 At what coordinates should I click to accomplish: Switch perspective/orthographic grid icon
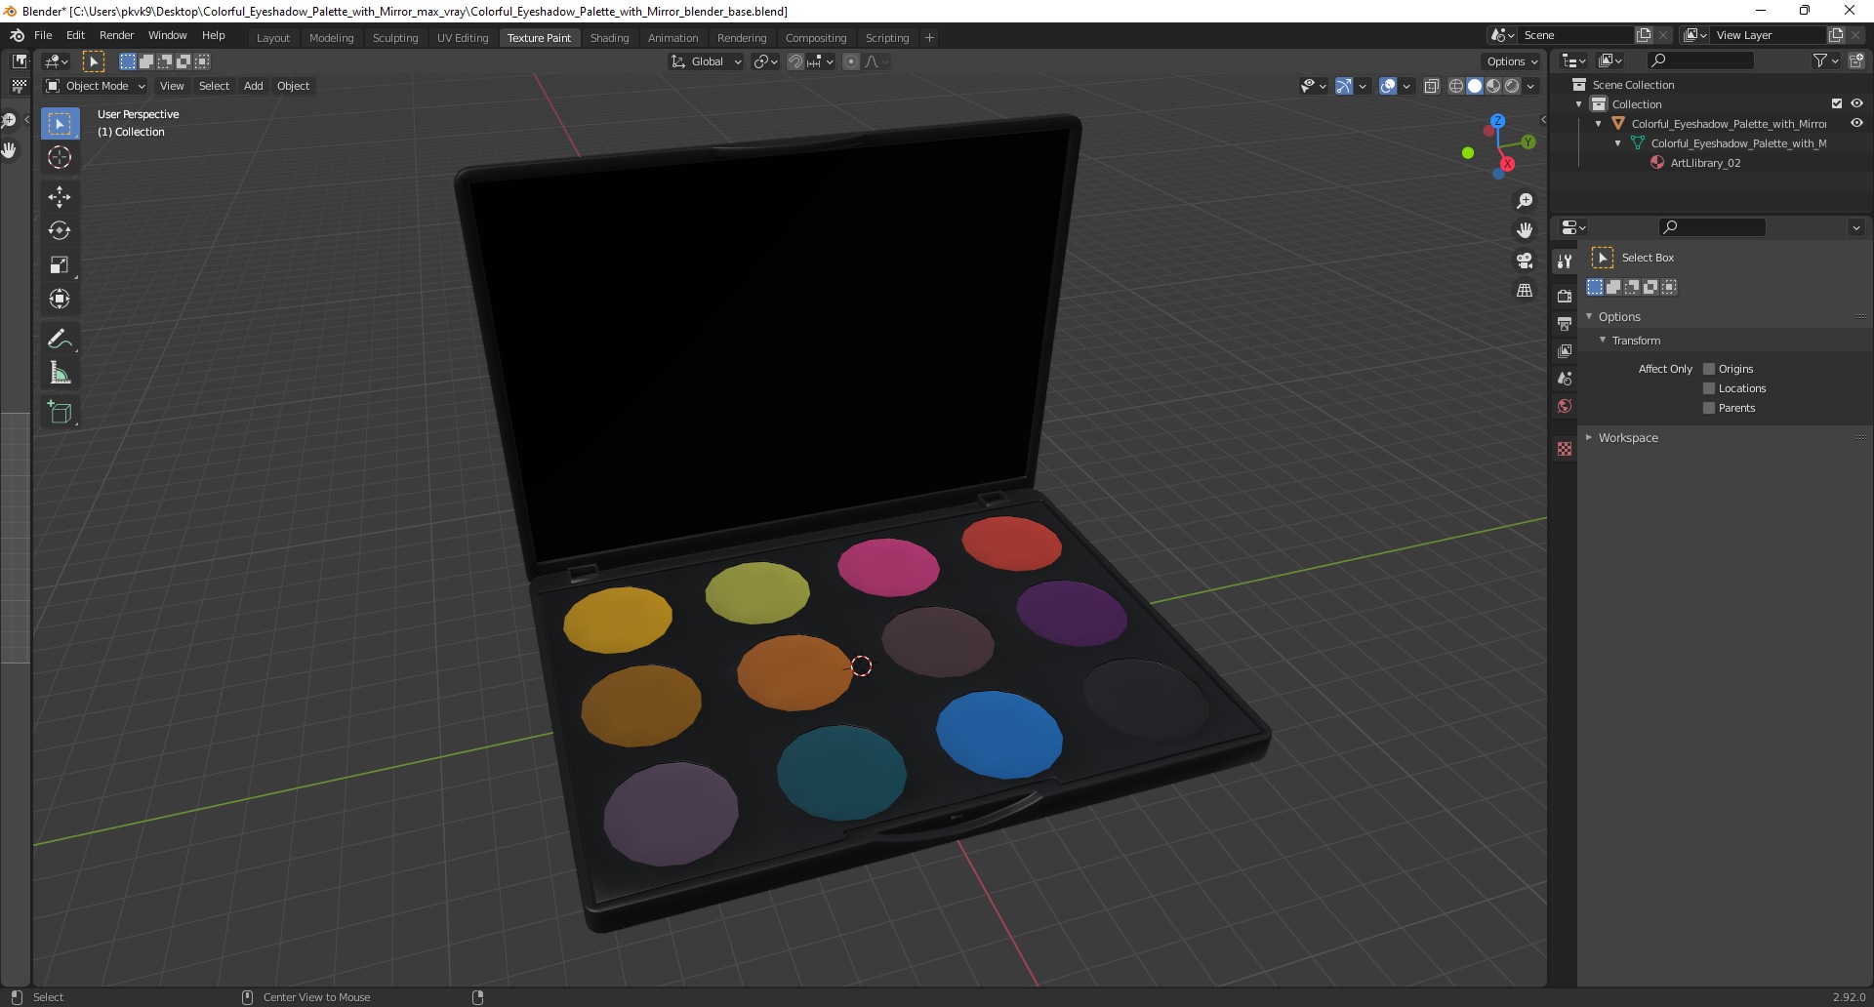click(x=1525, y=291)
